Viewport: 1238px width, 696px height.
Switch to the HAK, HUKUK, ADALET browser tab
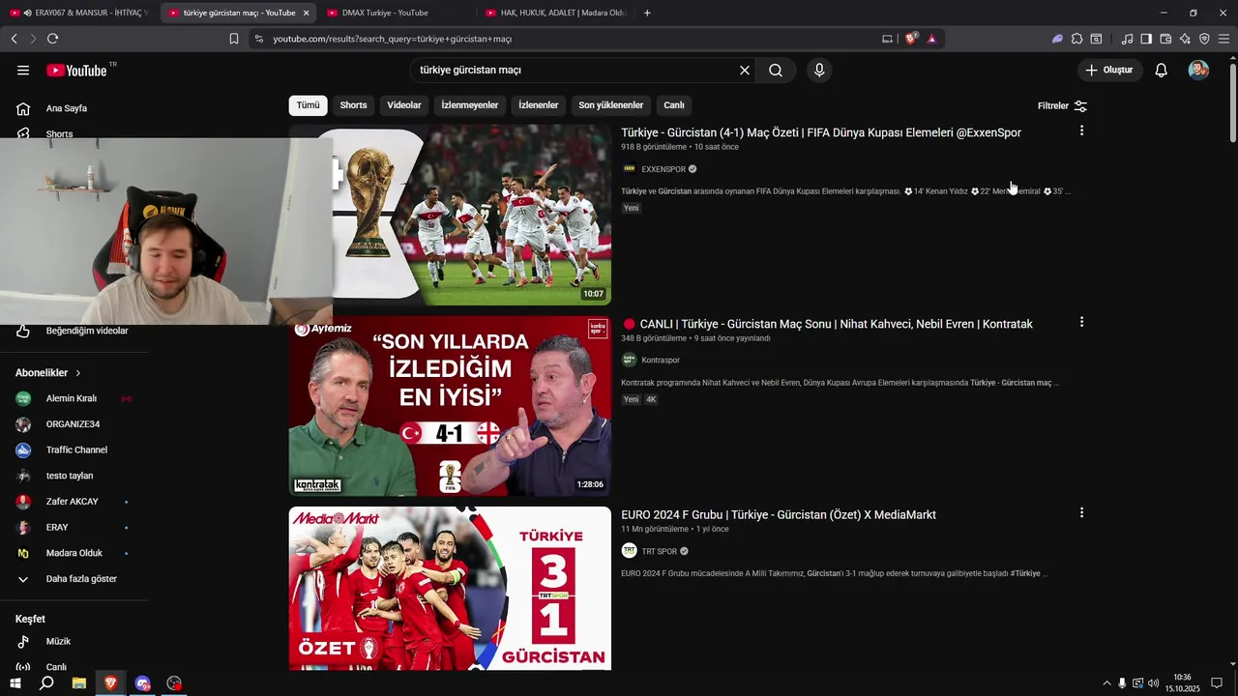pyautogui.click(x=556, y=13)
